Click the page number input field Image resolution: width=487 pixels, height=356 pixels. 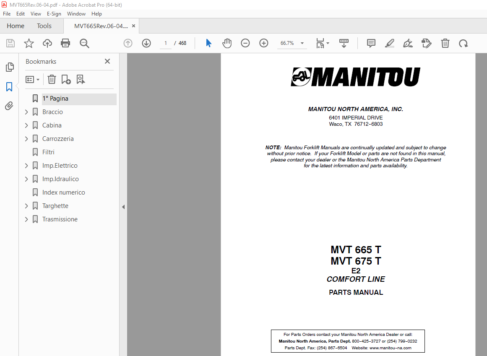click(x=166, y=43)
